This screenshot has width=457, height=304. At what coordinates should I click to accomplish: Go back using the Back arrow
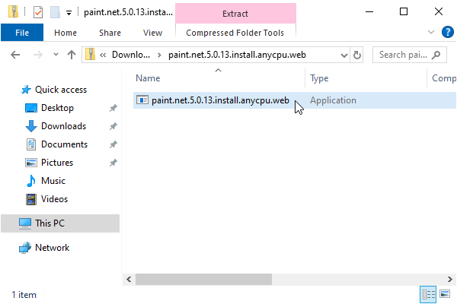(15, 55)
